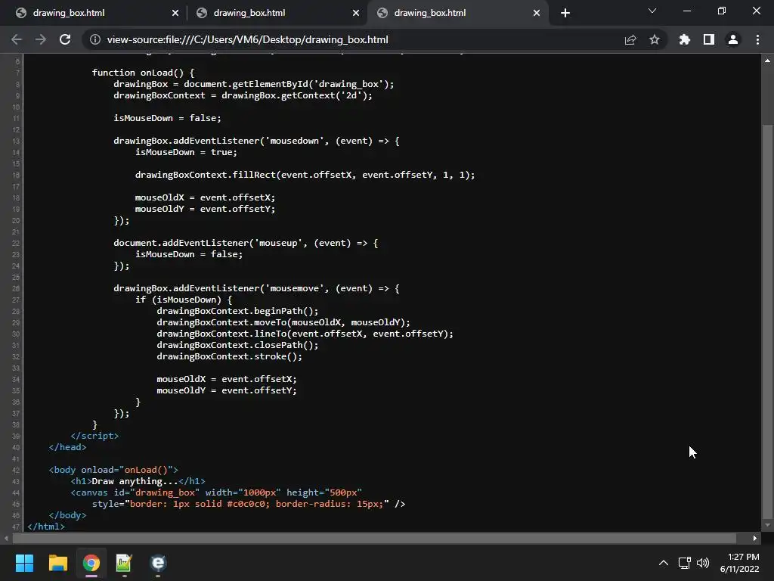Image resolution: width=774 pixels, height=581 pixels.
Task: Switch to second drawing_box.html tab
Action: point(278,13)
